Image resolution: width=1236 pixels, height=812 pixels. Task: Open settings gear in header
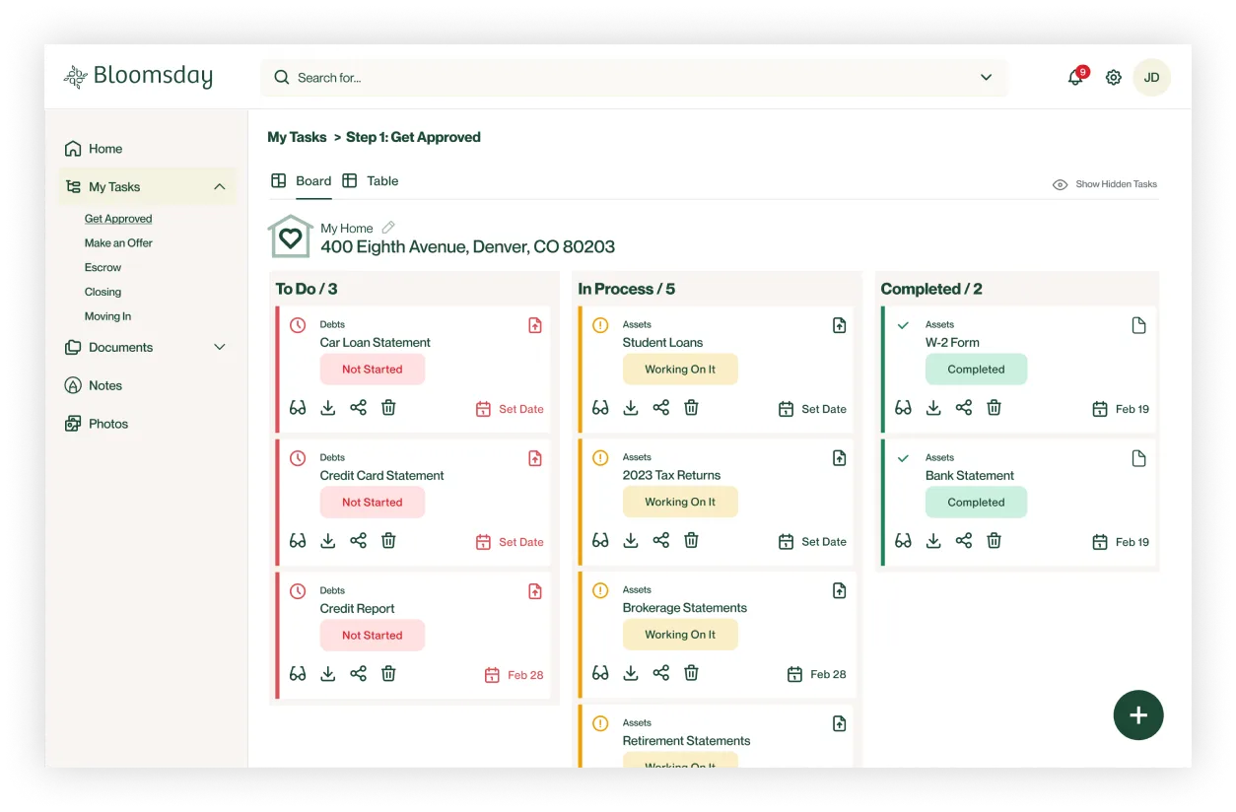(1113, 77)
